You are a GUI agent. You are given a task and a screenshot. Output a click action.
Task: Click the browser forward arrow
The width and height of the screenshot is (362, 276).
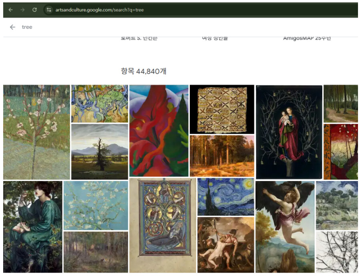[x=22, y=10]
